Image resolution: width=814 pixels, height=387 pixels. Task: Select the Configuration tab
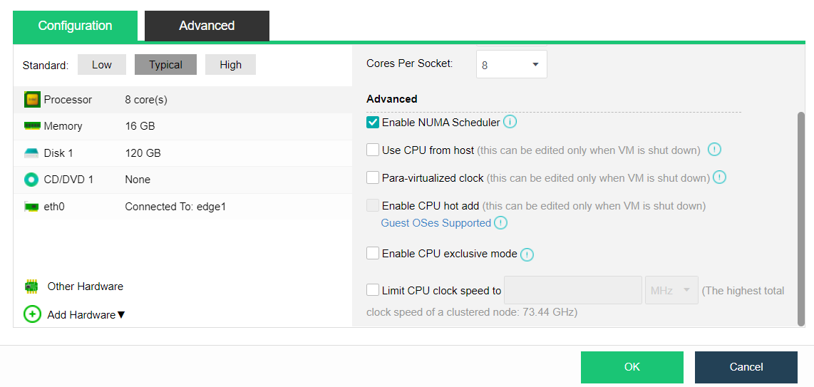[75, 26]
